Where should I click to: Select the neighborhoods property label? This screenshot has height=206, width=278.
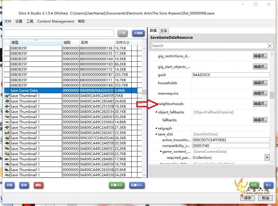tap(171, 104)
